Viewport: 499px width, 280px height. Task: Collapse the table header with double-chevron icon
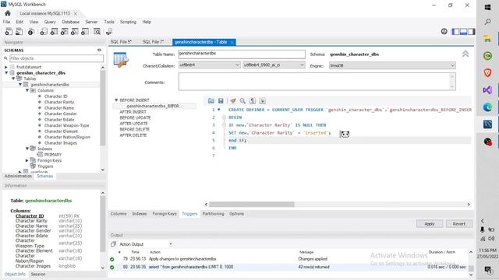click(465, 54)
